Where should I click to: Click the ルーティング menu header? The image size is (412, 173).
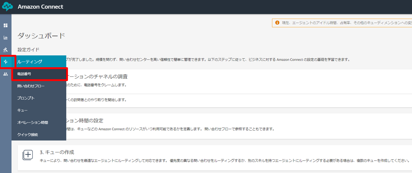click(x=39, y=62)
